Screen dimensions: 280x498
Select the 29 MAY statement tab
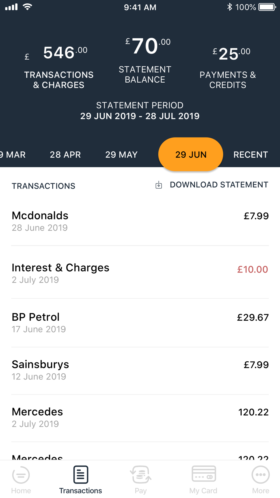121,155
